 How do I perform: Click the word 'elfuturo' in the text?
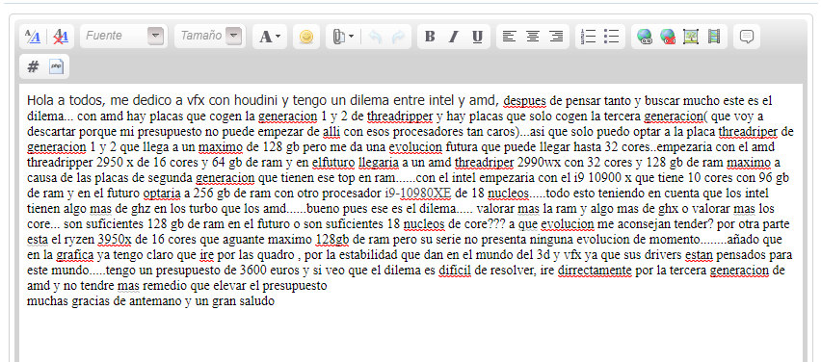pos(333,163)
